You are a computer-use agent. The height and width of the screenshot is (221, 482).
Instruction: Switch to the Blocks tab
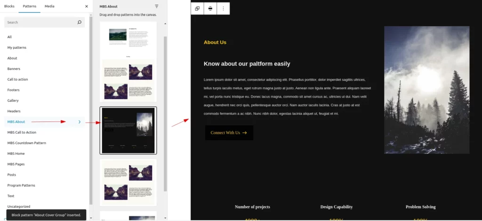[9, 7]
